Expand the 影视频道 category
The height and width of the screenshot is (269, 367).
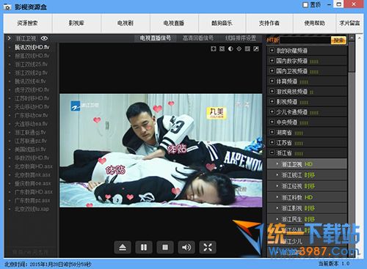(x=272, y=101)
